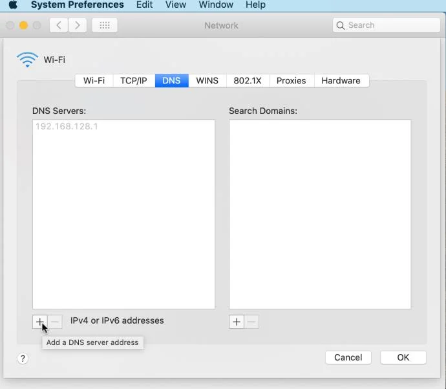Open the Help menu
This screenshot has height=389, width=446.
[x=255, y=5]
